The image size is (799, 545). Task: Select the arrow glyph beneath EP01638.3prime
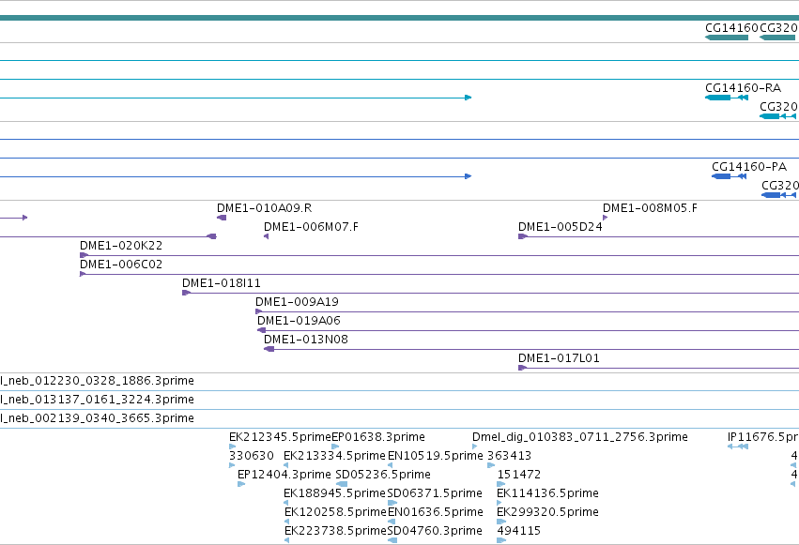[335, 447]
